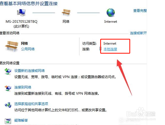Click the small adapter icon beside 本地连接
The height and width of the screenshot is (125, 165).
pos(100,49)
